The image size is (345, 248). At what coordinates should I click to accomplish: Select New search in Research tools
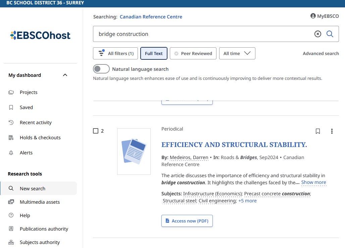tap(39, 188)
